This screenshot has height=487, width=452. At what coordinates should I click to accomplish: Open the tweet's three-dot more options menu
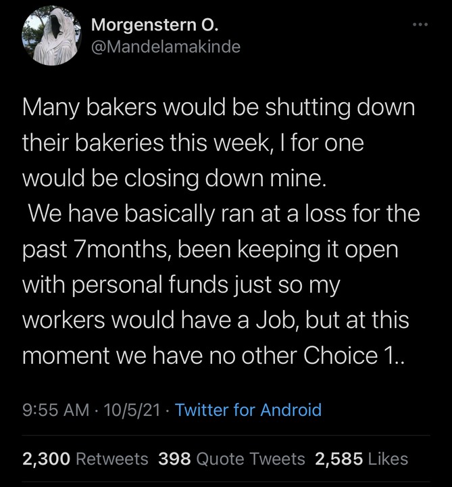coord(420,26)
